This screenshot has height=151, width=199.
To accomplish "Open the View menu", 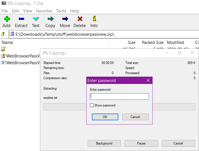I will pyautogui.click(x=28, y=11).
